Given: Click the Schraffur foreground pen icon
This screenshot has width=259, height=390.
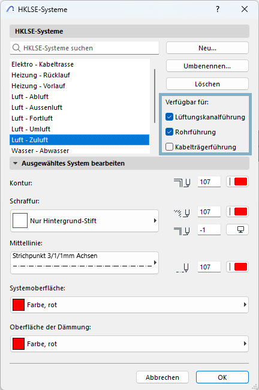Looking at the screenshot, I should tap(182, 213).
